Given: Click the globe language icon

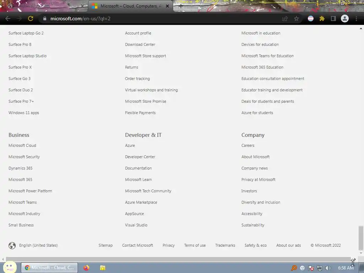Looking at the screenshot, I should [x=12, y=245].
